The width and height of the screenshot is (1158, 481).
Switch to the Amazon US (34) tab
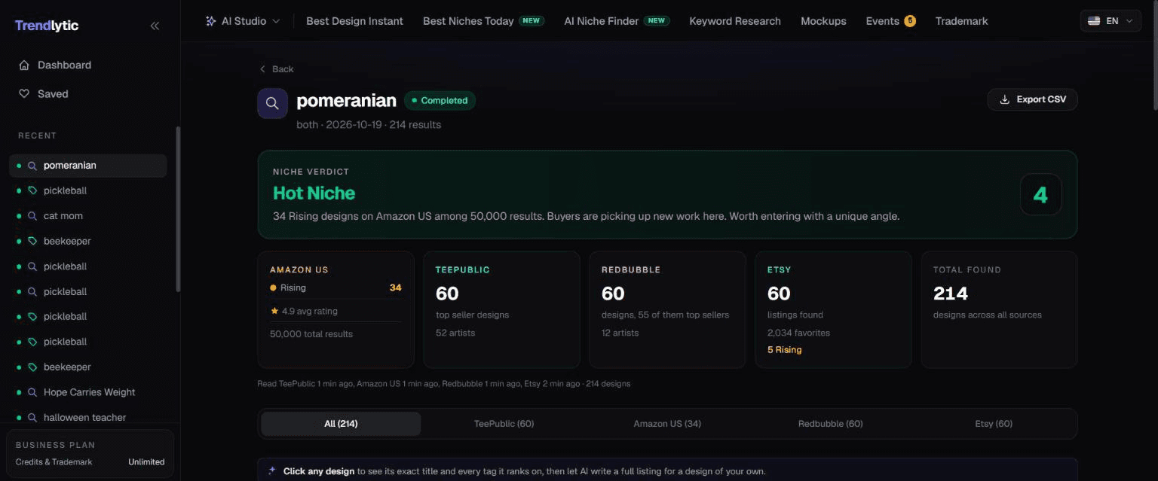click(667, 424)
